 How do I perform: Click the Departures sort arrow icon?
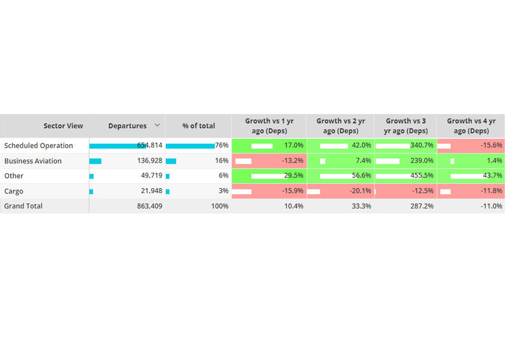coord(157,125)
